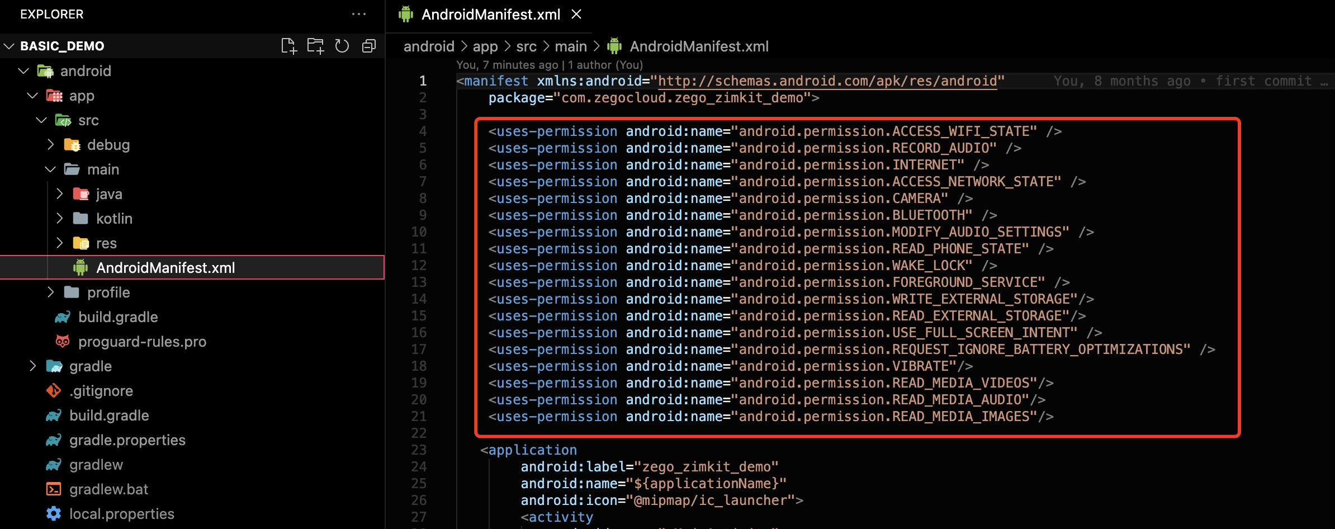Refresh the explorer file tree
1335x529 pixels.
tap(342, 45)
